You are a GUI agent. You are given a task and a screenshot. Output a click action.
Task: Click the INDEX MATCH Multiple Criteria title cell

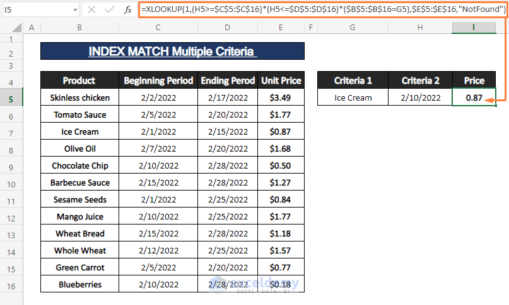click(172, 51)
